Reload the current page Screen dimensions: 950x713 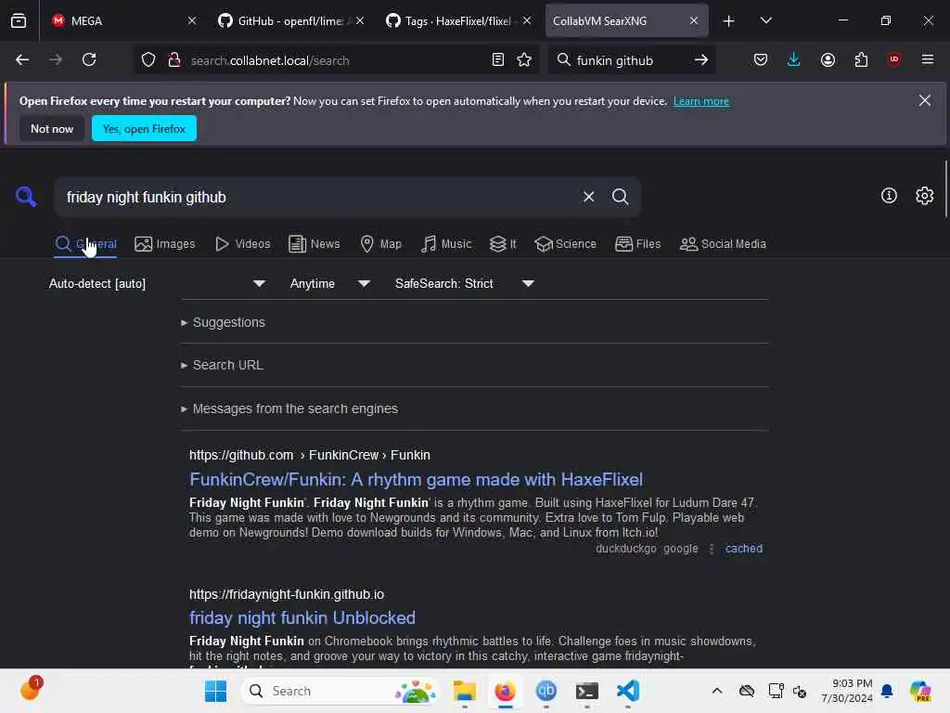click(x=89, y=59)
